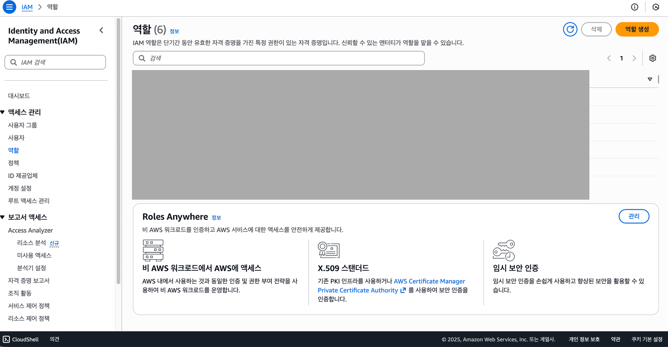Open the hexagonal CloudShell icon top right
Screen dimensions: 668x347
tap(656, 7)
